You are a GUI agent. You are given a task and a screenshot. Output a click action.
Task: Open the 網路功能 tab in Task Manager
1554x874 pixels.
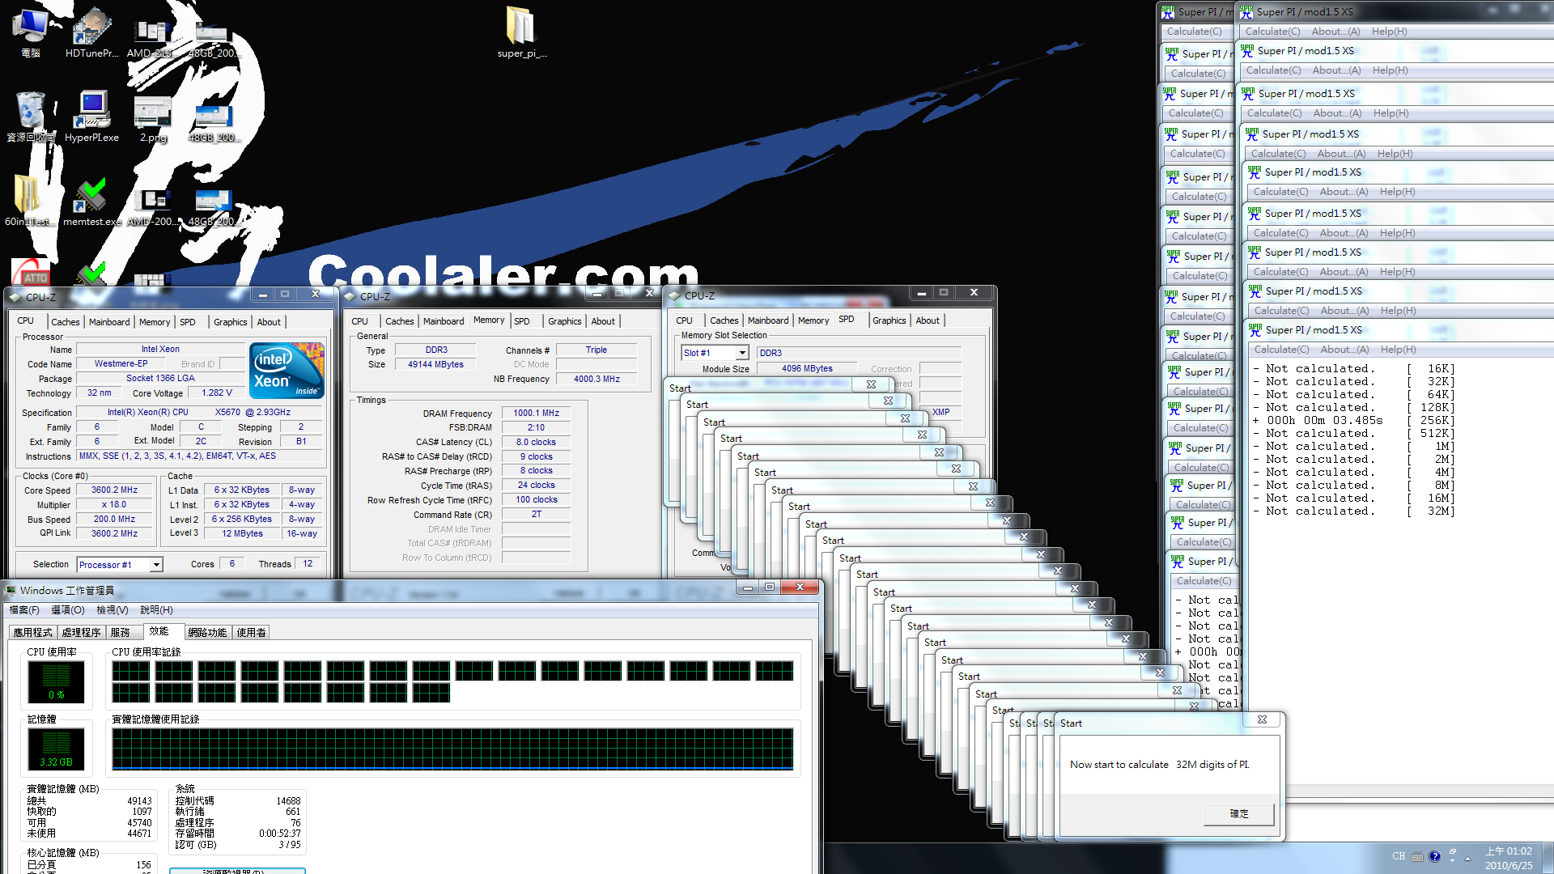coord(207,633)
